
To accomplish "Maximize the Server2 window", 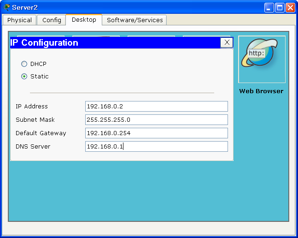I will [280, 7].
